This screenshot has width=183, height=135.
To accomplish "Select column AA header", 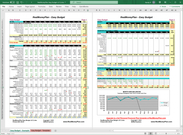I will tap(141, 10).
